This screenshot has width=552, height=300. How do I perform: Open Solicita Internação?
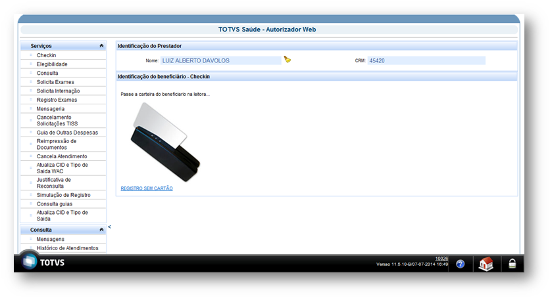coord(58,91)
